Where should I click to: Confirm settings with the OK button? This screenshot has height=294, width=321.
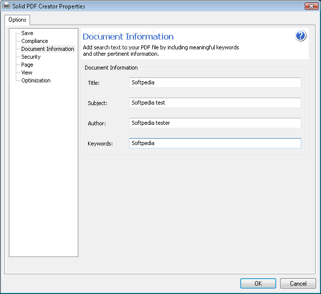[x=258, y=283]
